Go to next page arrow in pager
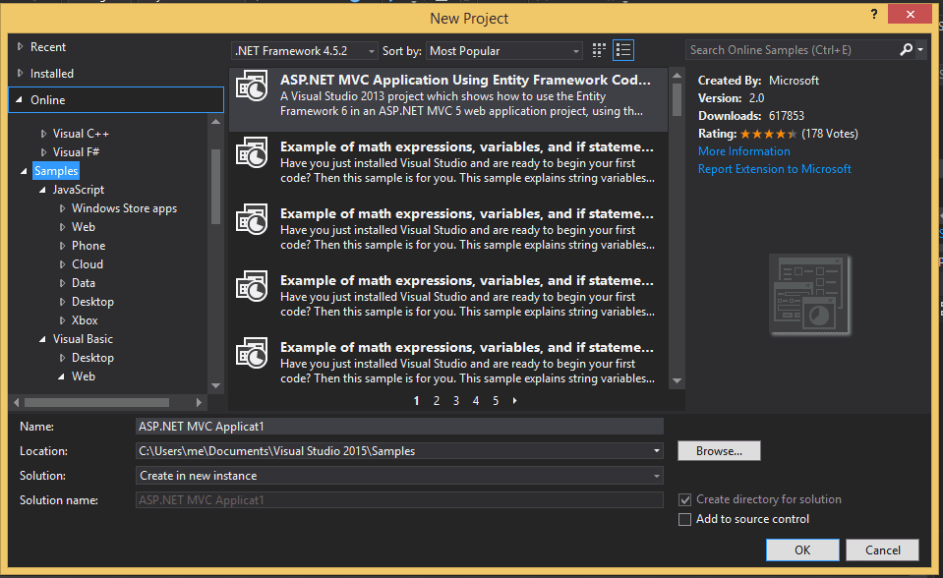 (515, 401)
